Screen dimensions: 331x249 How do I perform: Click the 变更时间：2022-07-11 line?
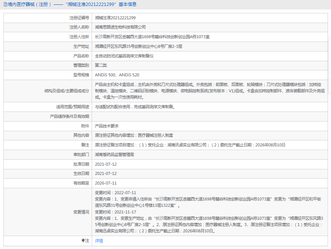pos(115,193)
